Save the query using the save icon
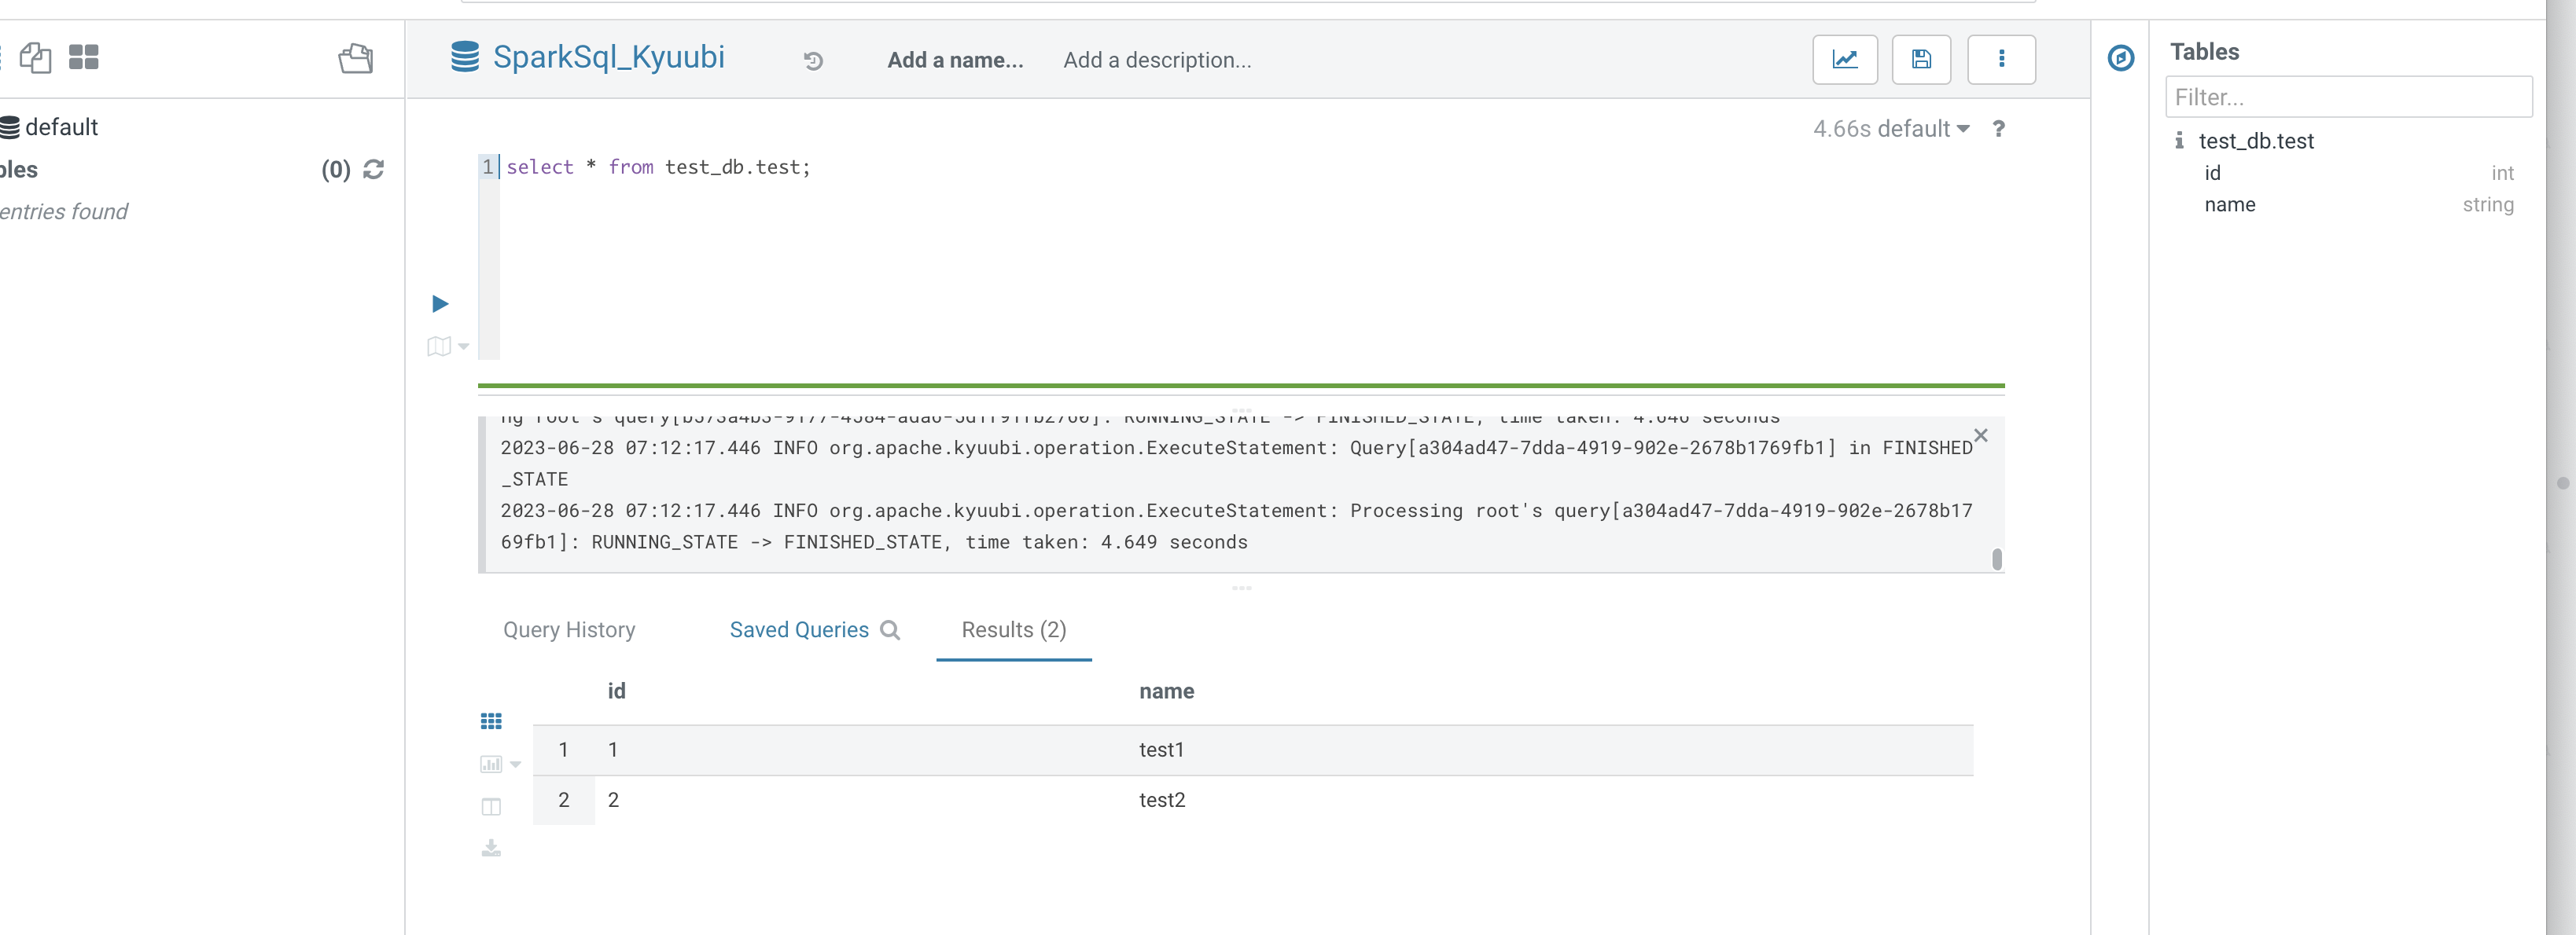This screenshot has width=2576, height=935. click(1921, 60)
